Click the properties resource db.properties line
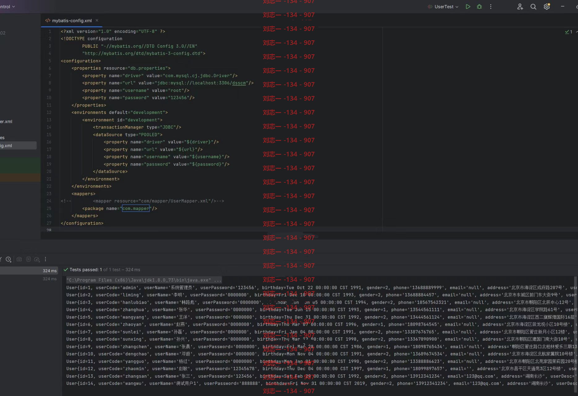 [x=121, y=68]
